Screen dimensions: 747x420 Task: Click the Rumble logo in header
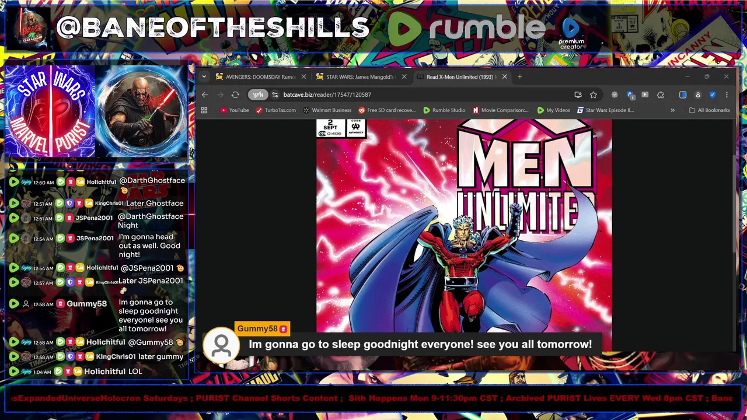tap(467, 29)
